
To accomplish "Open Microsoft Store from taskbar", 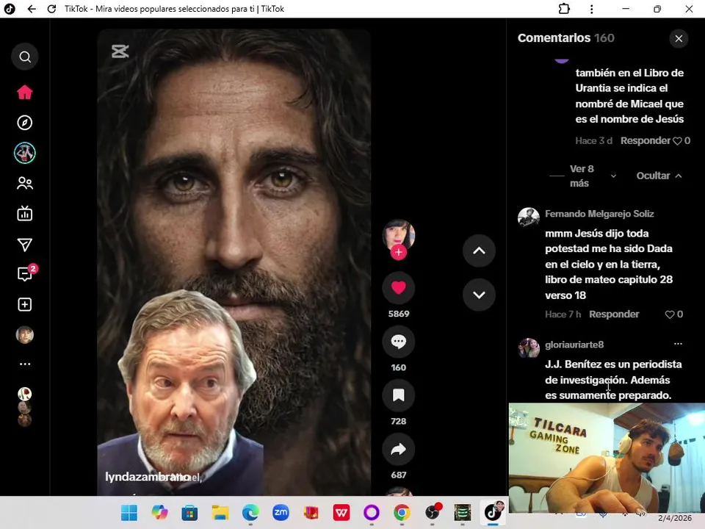I will (189, 513).
